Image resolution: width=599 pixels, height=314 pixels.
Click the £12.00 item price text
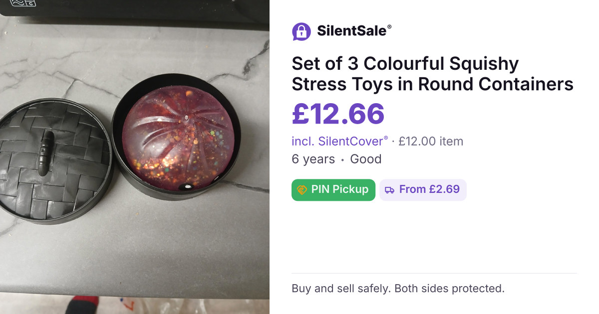click(431, 141)
